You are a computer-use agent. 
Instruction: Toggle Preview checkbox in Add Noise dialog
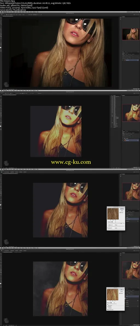click(x=120, y=293)
